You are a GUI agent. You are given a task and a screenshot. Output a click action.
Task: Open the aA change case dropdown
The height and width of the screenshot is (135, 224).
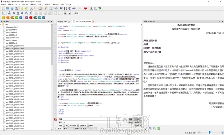coord(77,13)
